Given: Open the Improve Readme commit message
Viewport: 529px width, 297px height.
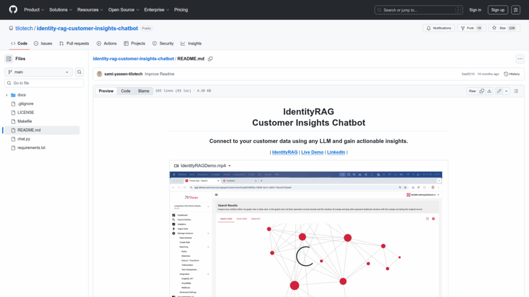Looking at the screenshot, I should [160, 74].
